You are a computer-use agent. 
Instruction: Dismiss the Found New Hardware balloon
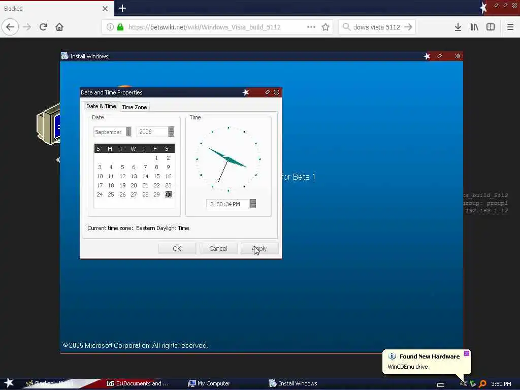(467, 353)
